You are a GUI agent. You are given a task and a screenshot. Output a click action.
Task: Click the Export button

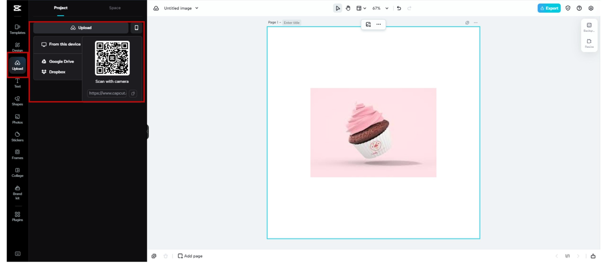[549, 8]
